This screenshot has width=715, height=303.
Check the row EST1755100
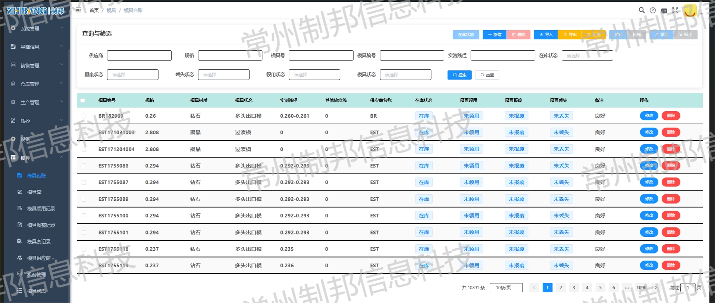(84, 216)
